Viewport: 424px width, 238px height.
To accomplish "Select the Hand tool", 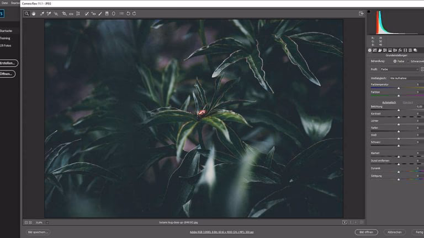I will (x=33, y=13).
